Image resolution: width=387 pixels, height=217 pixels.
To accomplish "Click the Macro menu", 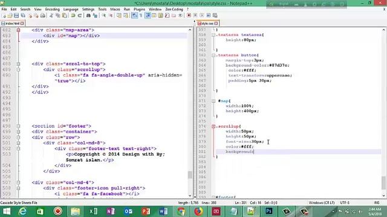I will (x=115, y=10).
